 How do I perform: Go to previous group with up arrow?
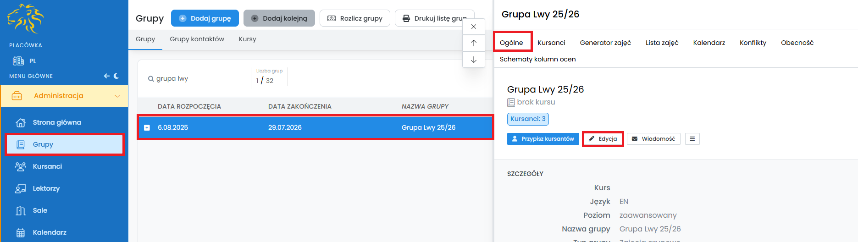[474, 43]
